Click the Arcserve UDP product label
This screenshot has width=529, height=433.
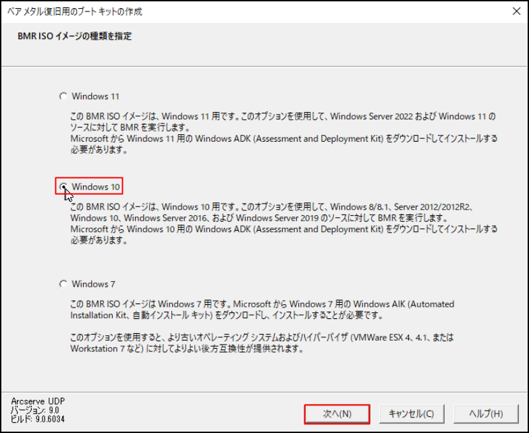(38, 401)
